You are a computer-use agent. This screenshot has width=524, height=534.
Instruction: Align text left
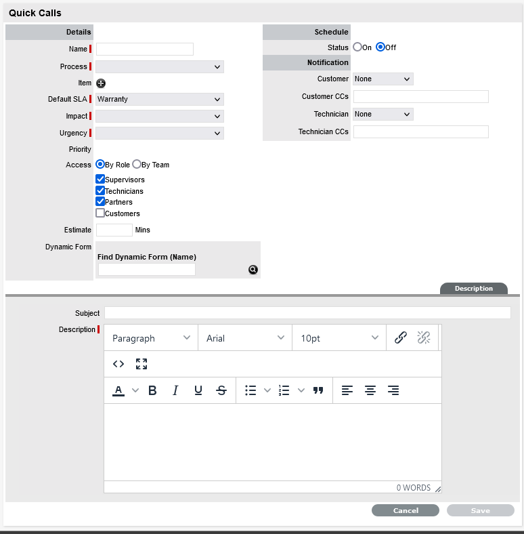point(347,390)
